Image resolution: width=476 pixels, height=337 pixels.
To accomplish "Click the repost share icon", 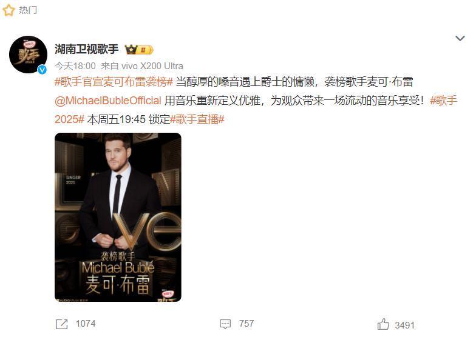I will pos(62,324).
